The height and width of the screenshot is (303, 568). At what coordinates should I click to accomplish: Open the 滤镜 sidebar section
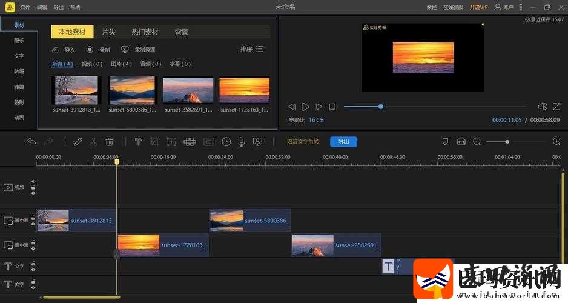click(x=19, y=87)
